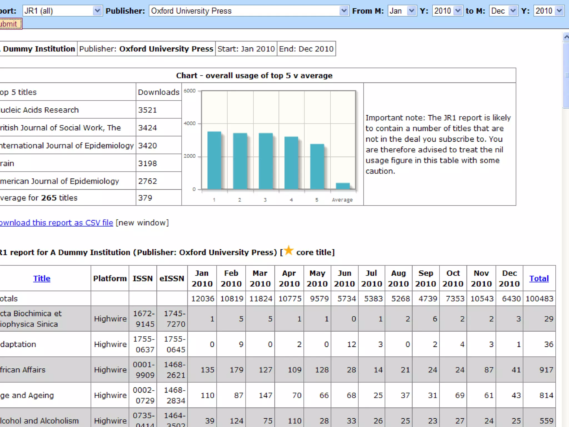Open the To month dropdown set to Dec

(513, 11)
